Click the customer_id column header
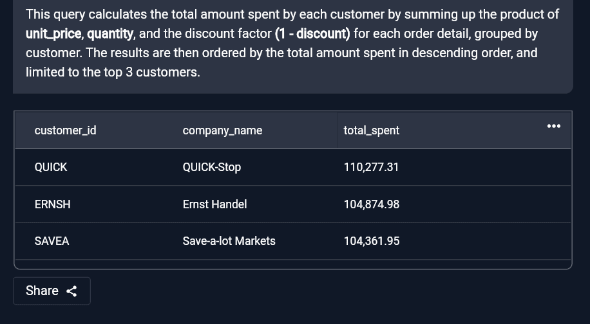Image resolution: width=590 pixels, height=324 pixels. (x=65, y=130)
